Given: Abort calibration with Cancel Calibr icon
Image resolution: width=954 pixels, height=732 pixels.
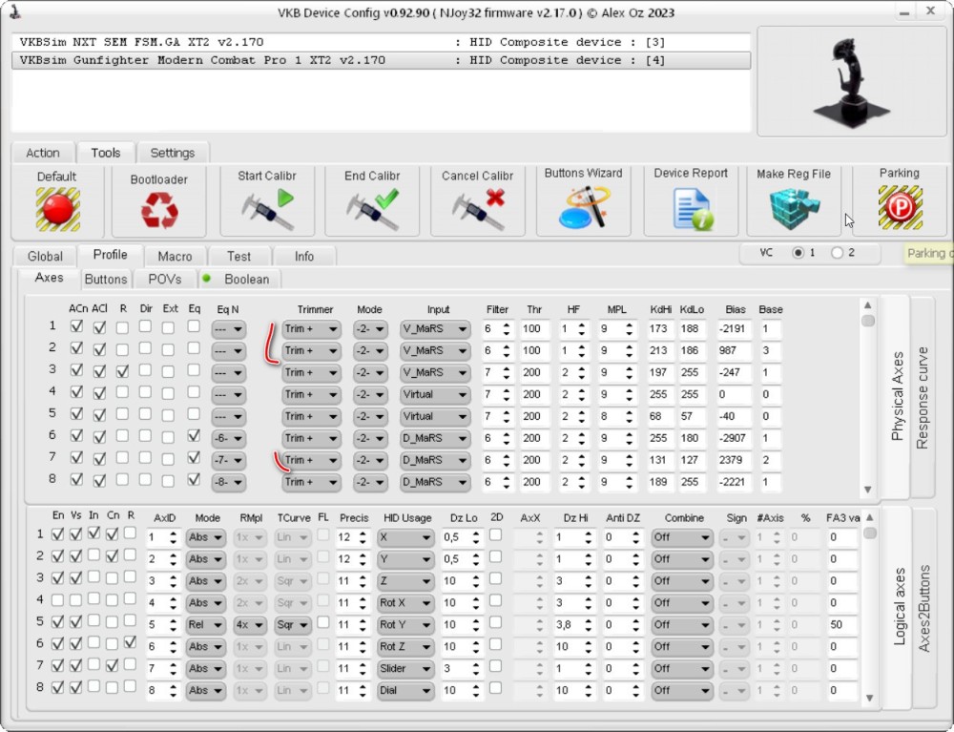Looking at the screenshot, I should tap(478, 210).
